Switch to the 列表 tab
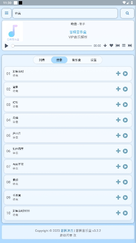The width and height of the screenshot is (136, 243). click(42, 60)
